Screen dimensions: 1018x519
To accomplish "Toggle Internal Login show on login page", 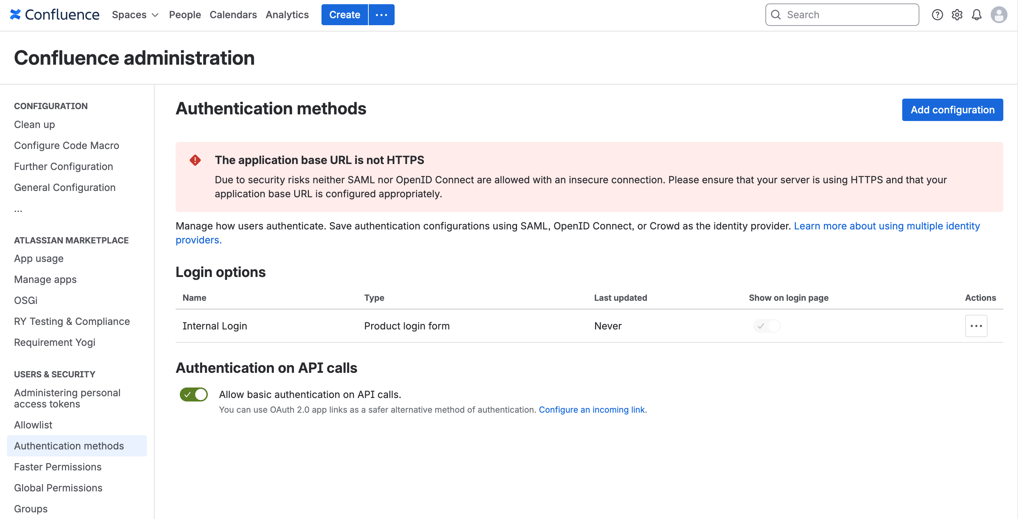I will point(767,326).
